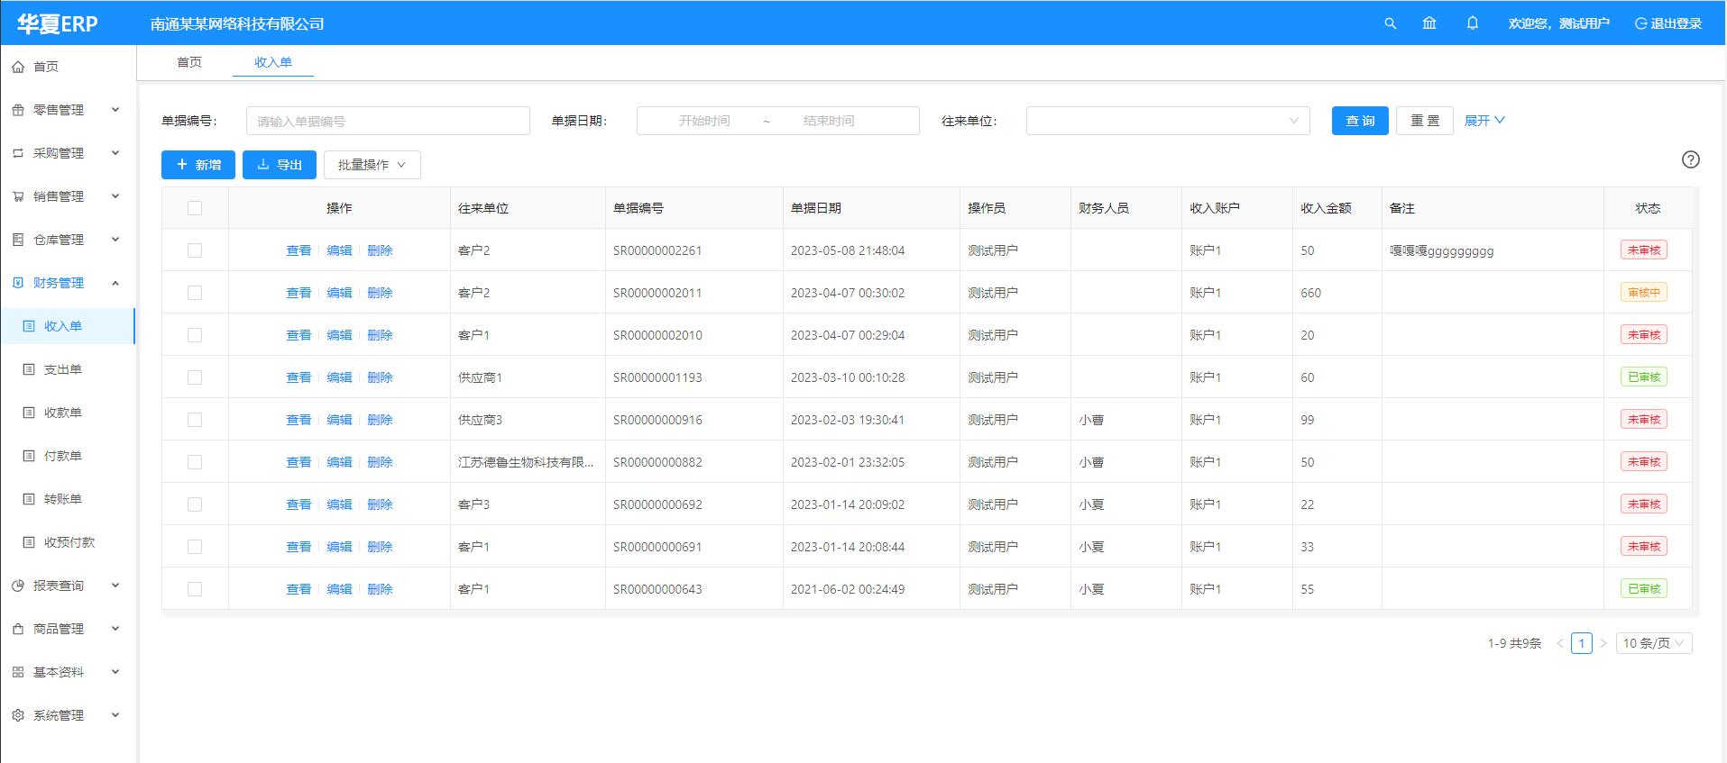Click the 报表查询 sidebar icon
This screenshot has height=763, width=1727.
pos(18,586)
